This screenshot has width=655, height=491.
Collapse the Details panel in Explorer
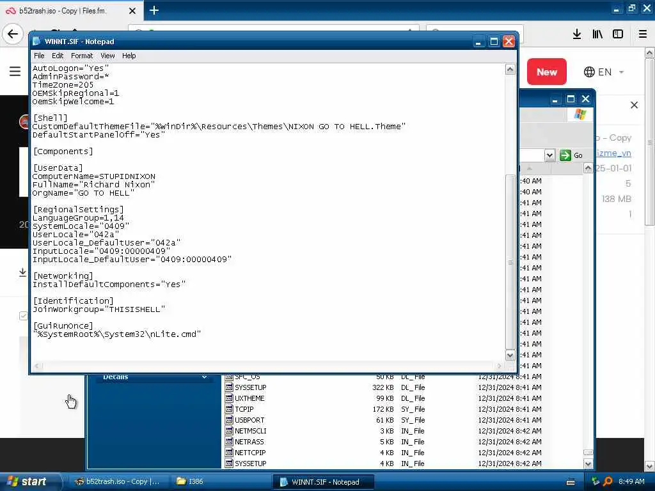(204, 377)
